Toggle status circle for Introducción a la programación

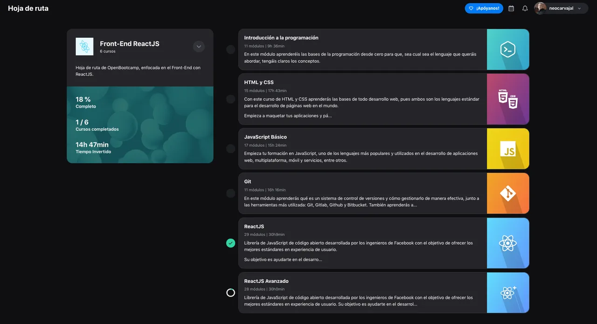pyautogui.click(x=230, y=49)
